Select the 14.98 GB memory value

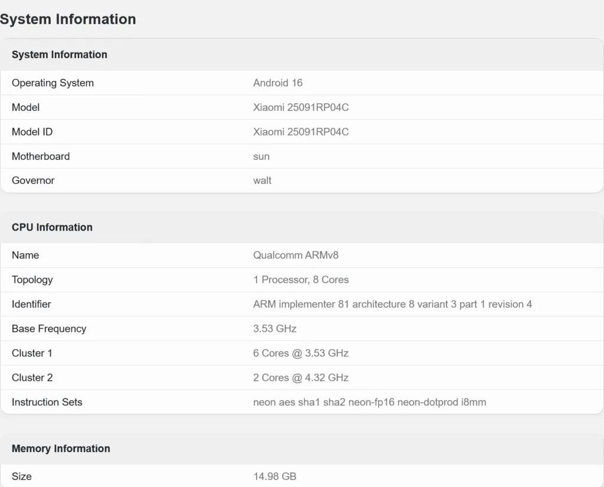275,476
